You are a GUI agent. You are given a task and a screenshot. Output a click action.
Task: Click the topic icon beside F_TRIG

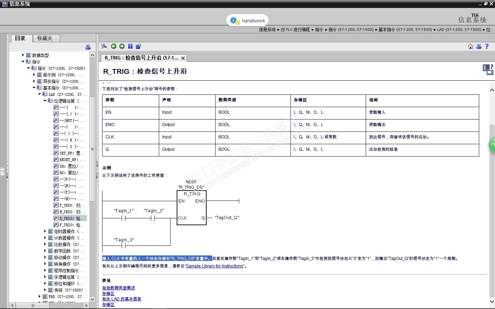point(56,225)
